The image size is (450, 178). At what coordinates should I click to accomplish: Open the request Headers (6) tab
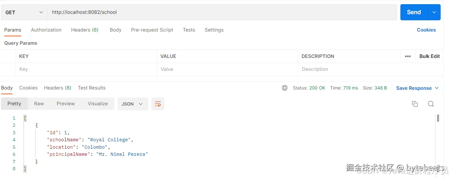point(85,30)
